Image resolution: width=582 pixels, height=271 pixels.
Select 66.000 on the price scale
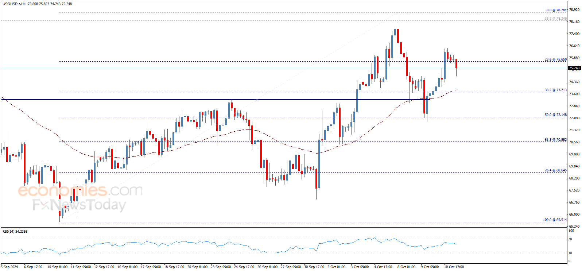574,214
